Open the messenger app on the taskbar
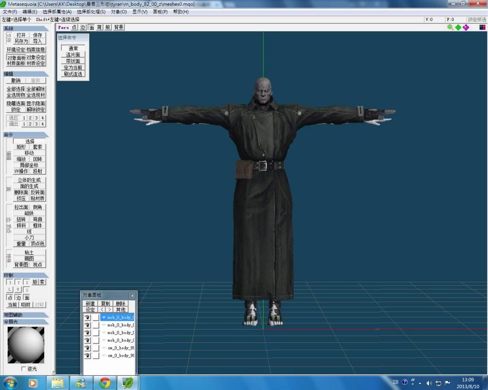Screen dimensions: 488x390 click(x=81, y=383)
